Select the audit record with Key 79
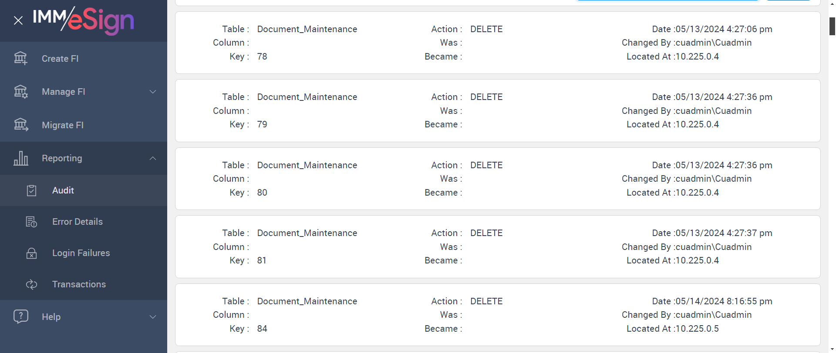This screenshot has height=353, width=836. 498,110
